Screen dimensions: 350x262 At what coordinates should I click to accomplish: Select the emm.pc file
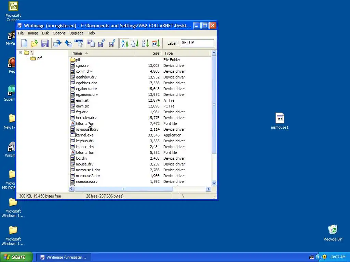(x=82, y=106)
